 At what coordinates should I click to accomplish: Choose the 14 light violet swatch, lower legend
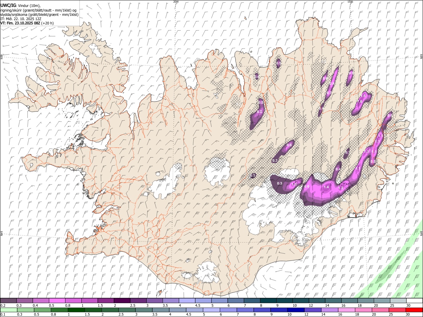pos(329,310)
